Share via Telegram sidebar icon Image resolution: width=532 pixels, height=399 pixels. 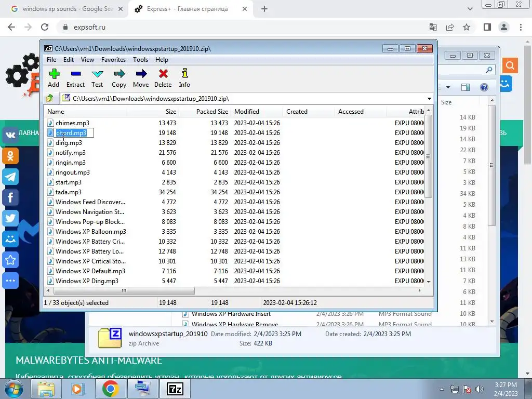pos(10,177)
